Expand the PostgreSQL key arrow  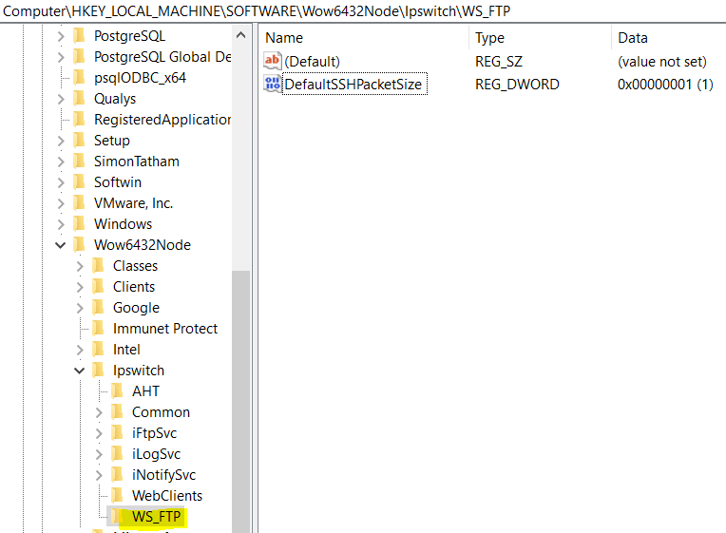[61, 36]
